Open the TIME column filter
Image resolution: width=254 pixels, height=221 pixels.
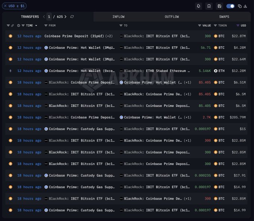[x=23, y=25]
